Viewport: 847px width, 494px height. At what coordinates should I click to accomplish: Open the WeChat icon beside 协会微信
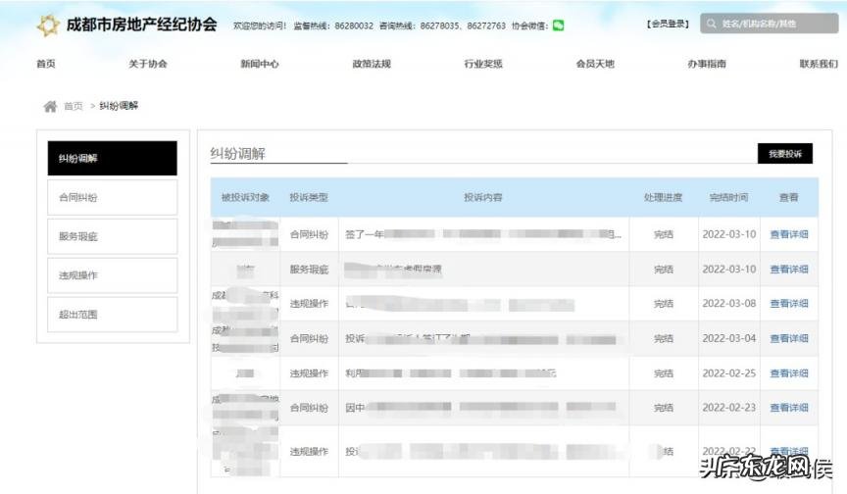558,25
